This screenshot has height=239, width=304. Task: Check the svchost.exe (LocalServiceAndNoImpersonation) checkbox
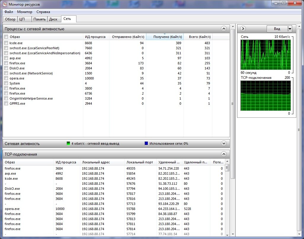click(6, 53)
